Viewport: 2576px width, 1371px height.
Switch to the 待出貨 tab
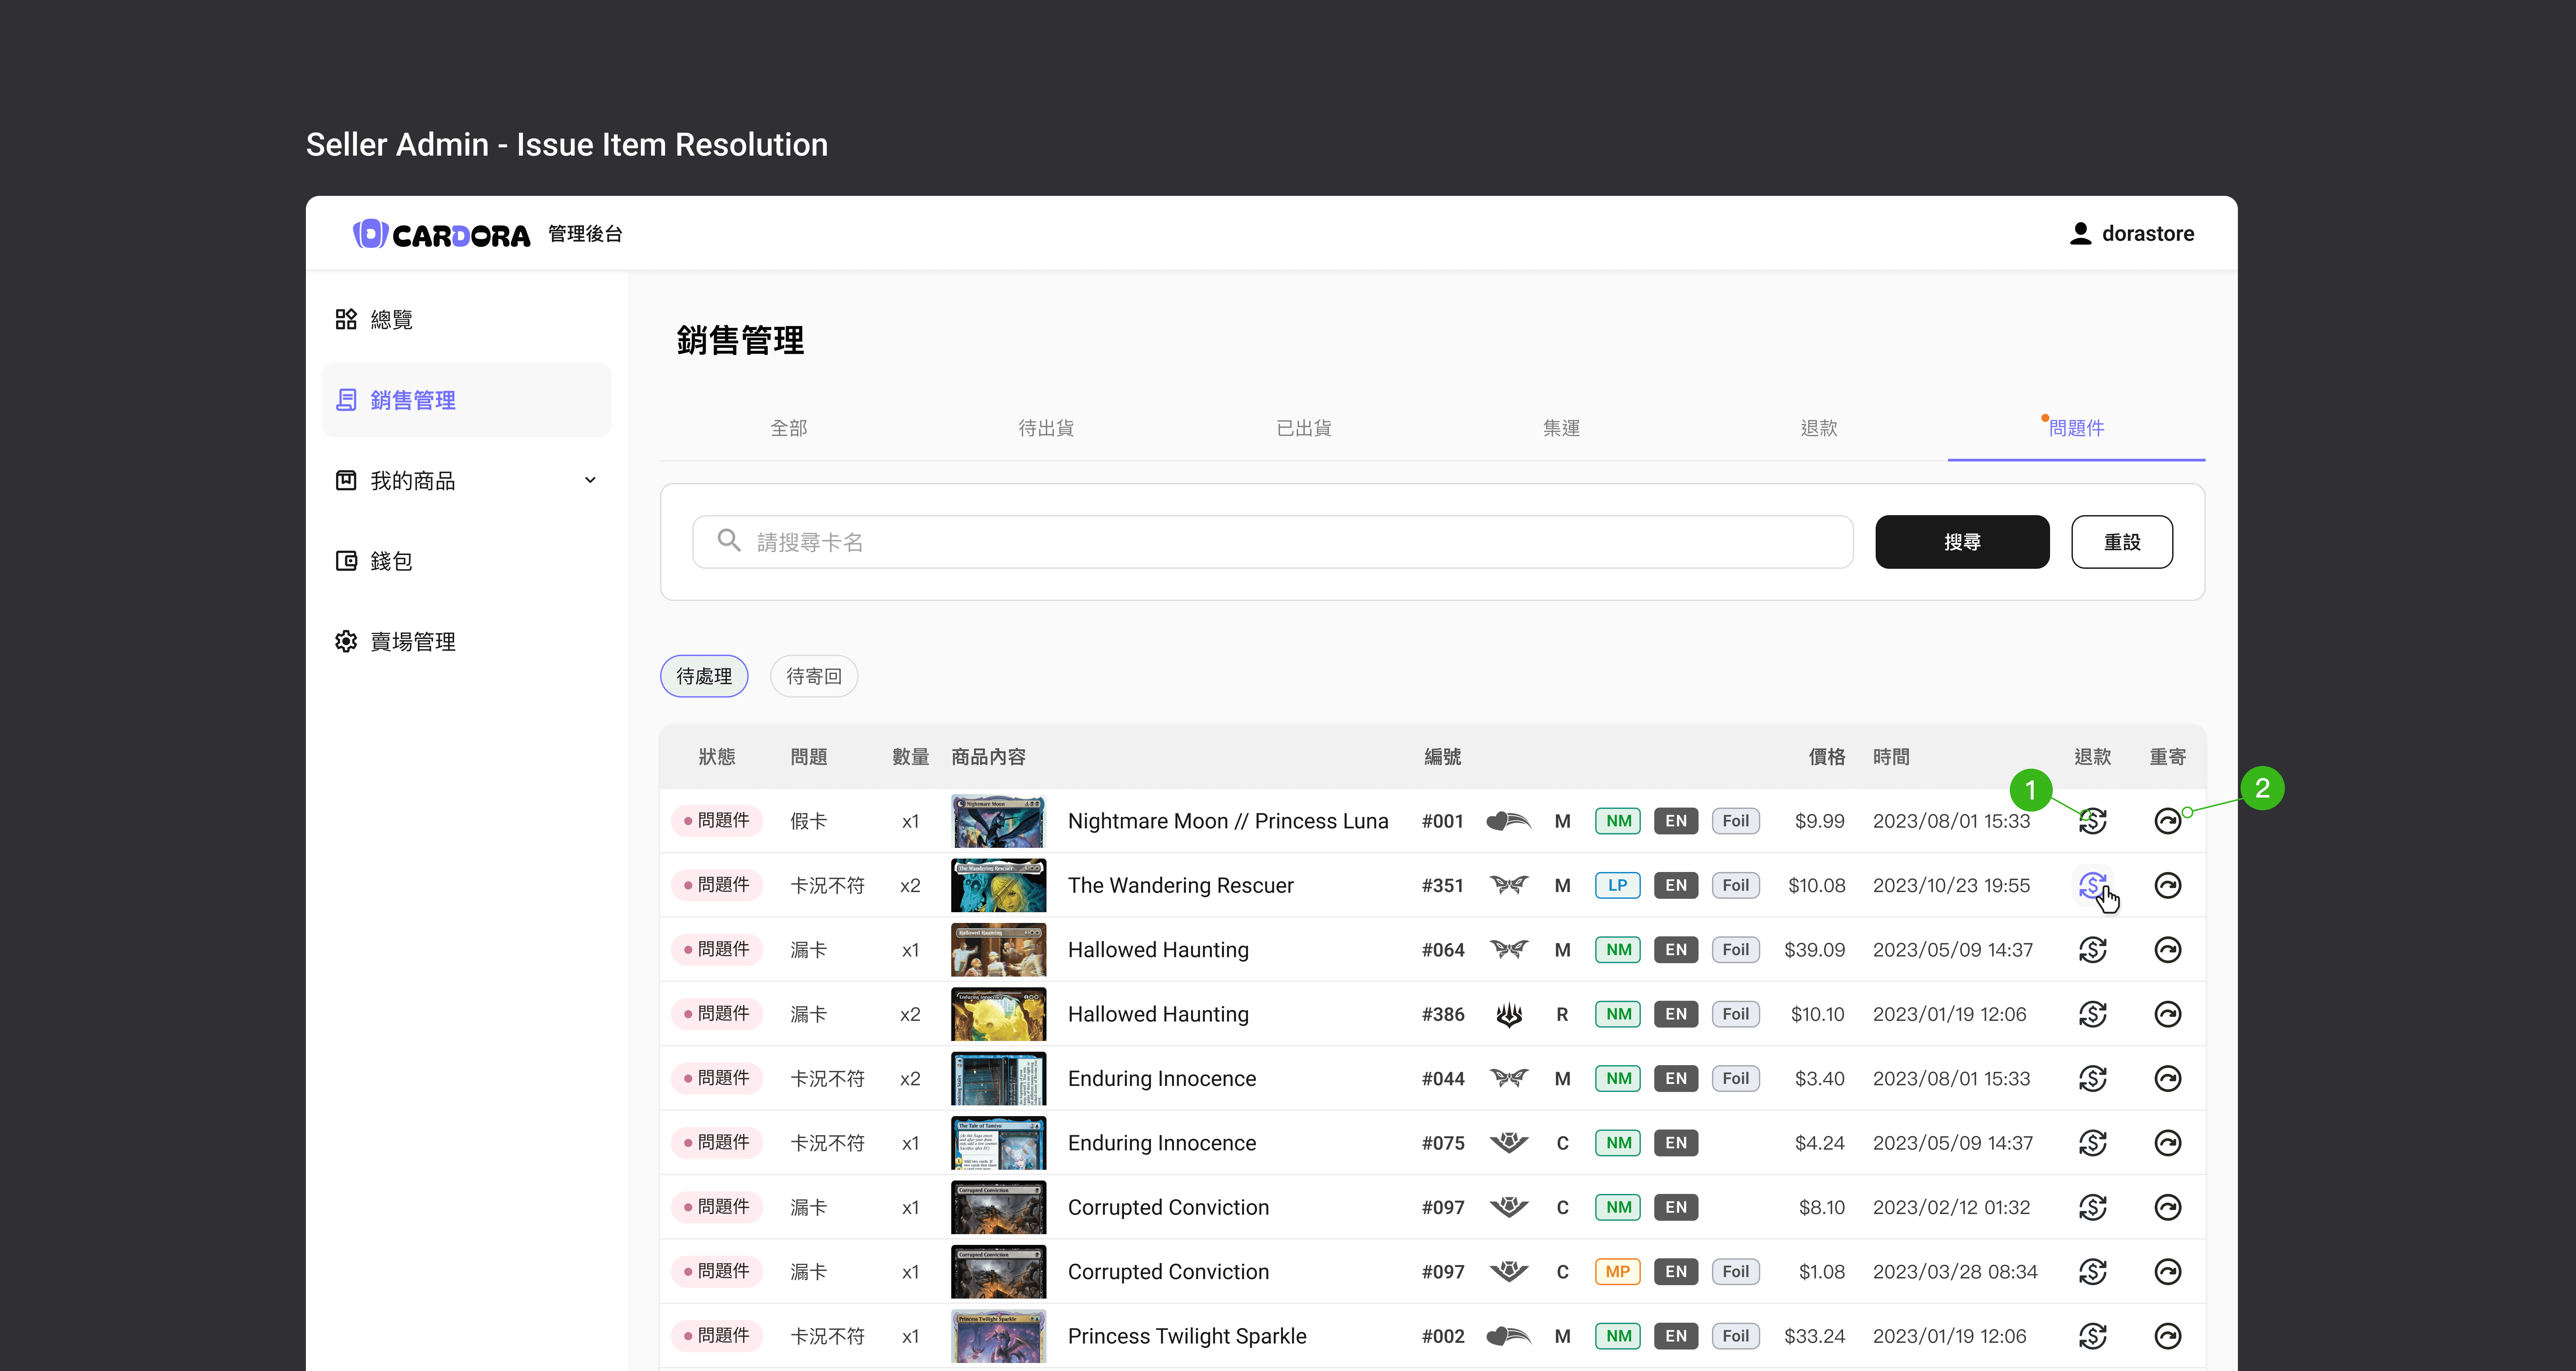(1046, 428)
